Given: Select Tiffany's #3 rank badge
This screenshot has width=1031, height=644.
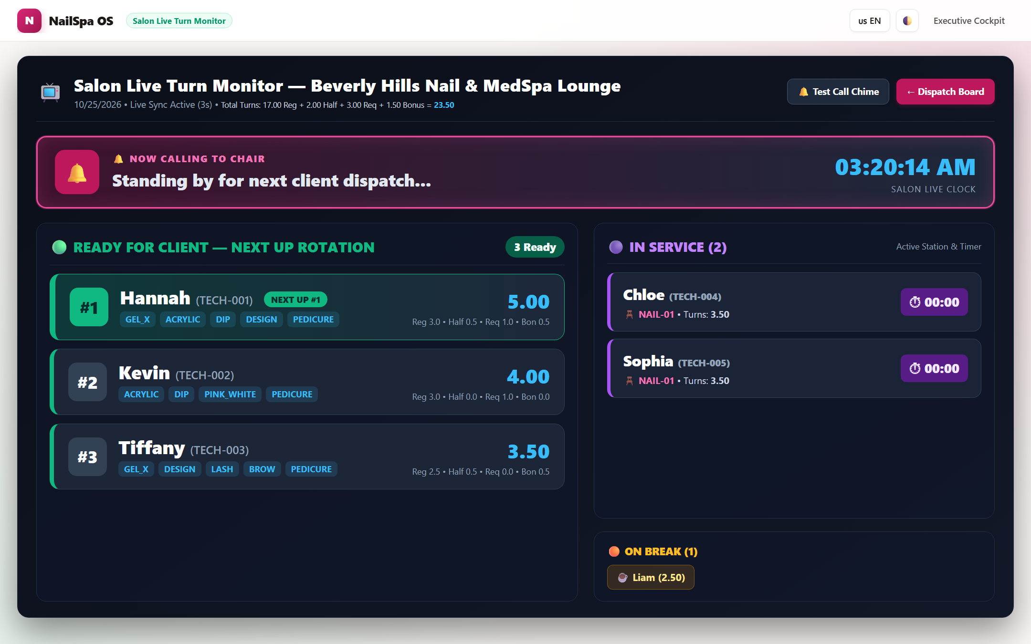Looking at the screenshot, I should click(87, 457).
